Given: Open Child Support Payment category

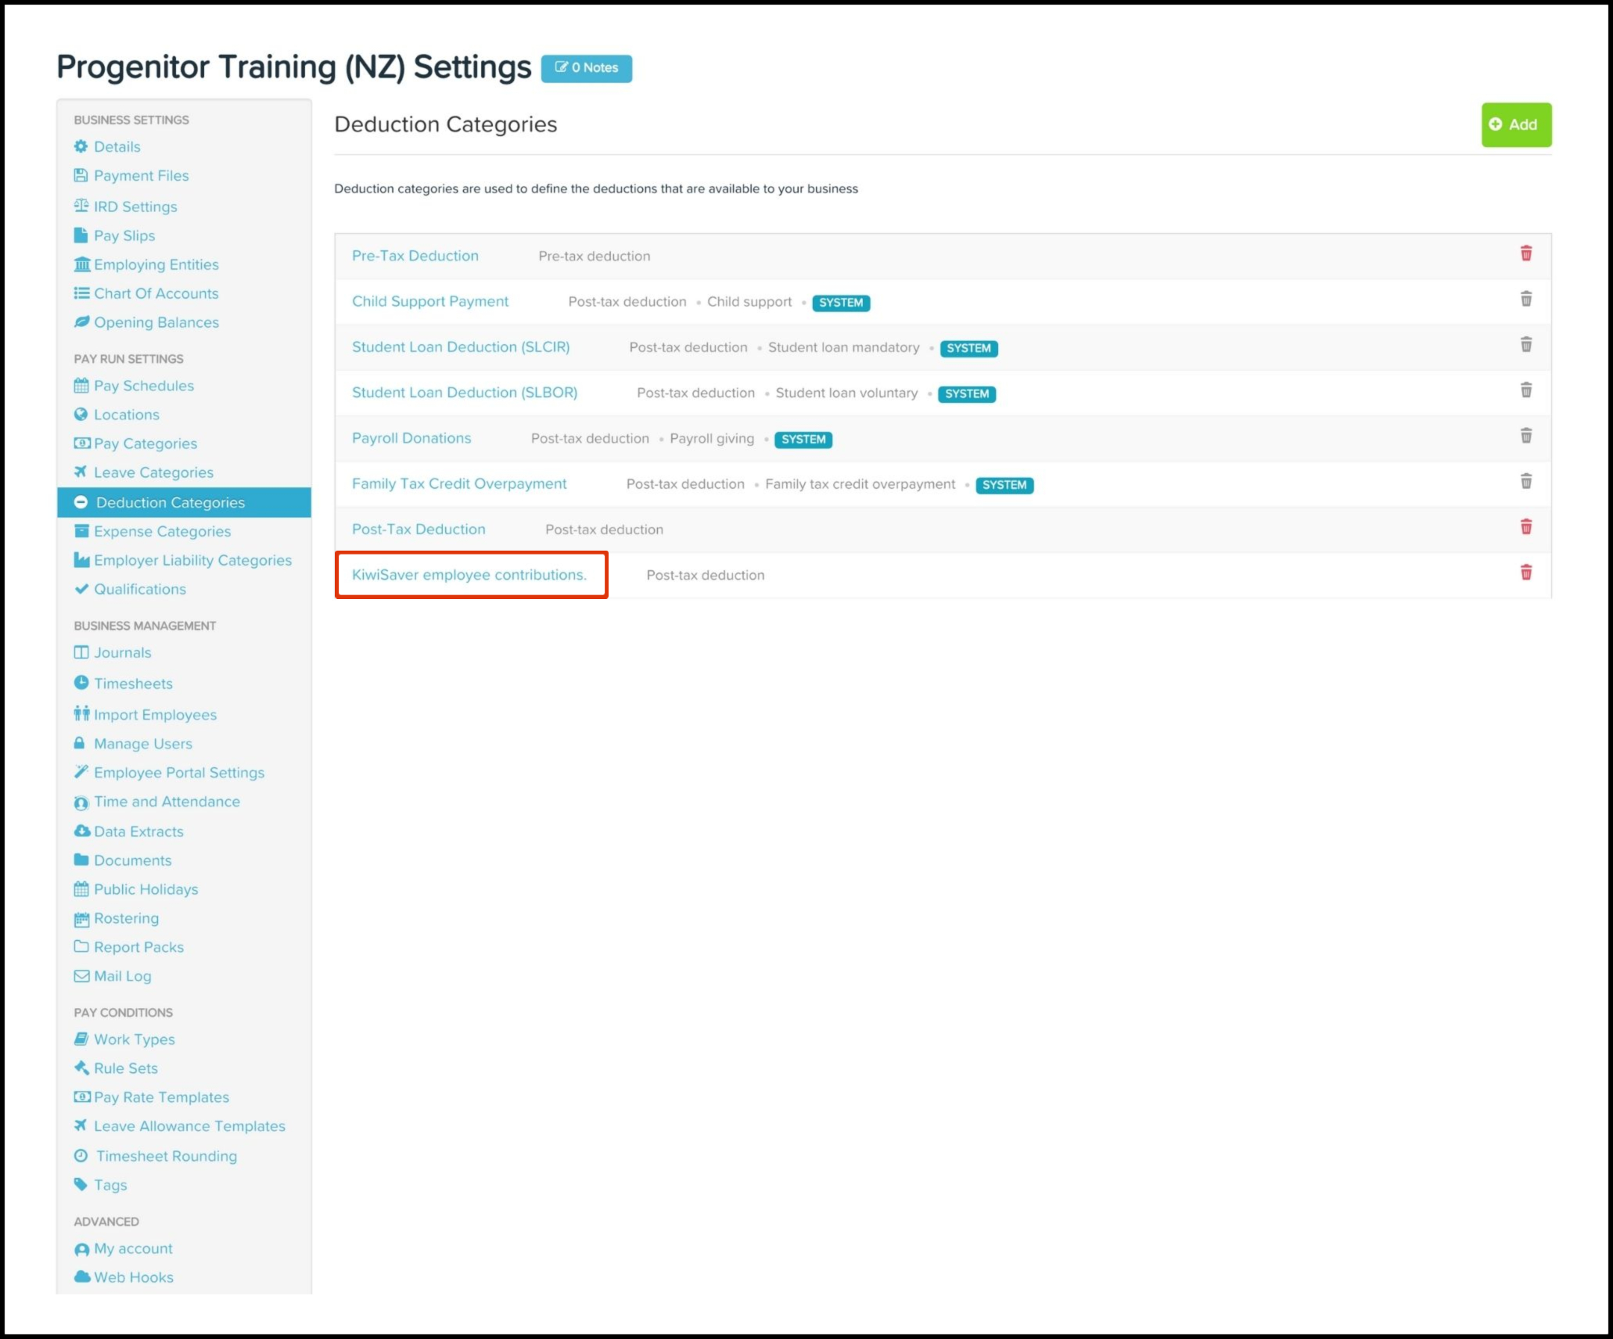Looking at the screenshot, I should [x=429, y=301].
